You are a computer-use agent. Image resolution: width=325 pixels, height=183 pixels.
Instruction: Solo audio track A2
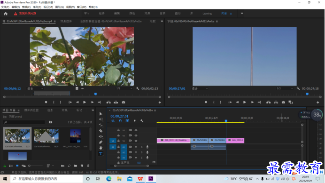(142, 152)
